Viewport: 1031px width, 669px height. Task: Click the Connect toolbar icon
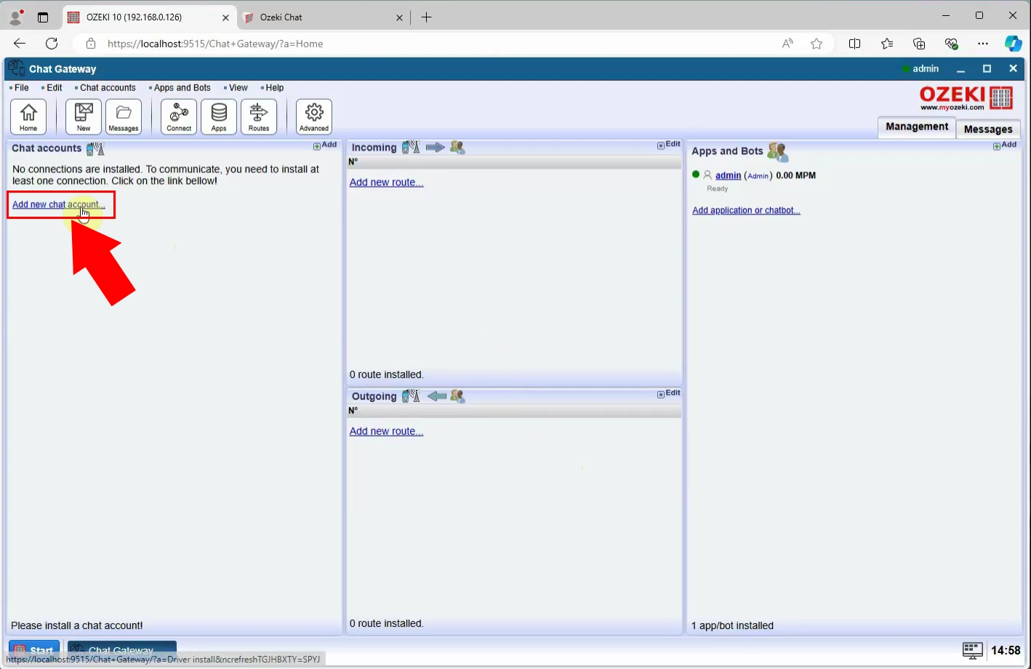(179, 116)
